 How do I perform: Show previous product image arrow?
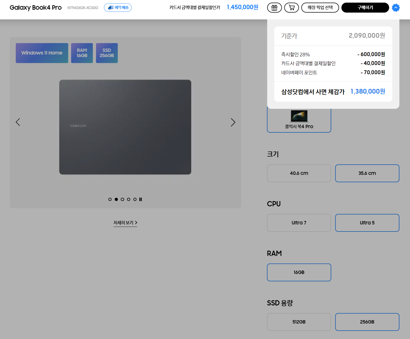[18, 122]
